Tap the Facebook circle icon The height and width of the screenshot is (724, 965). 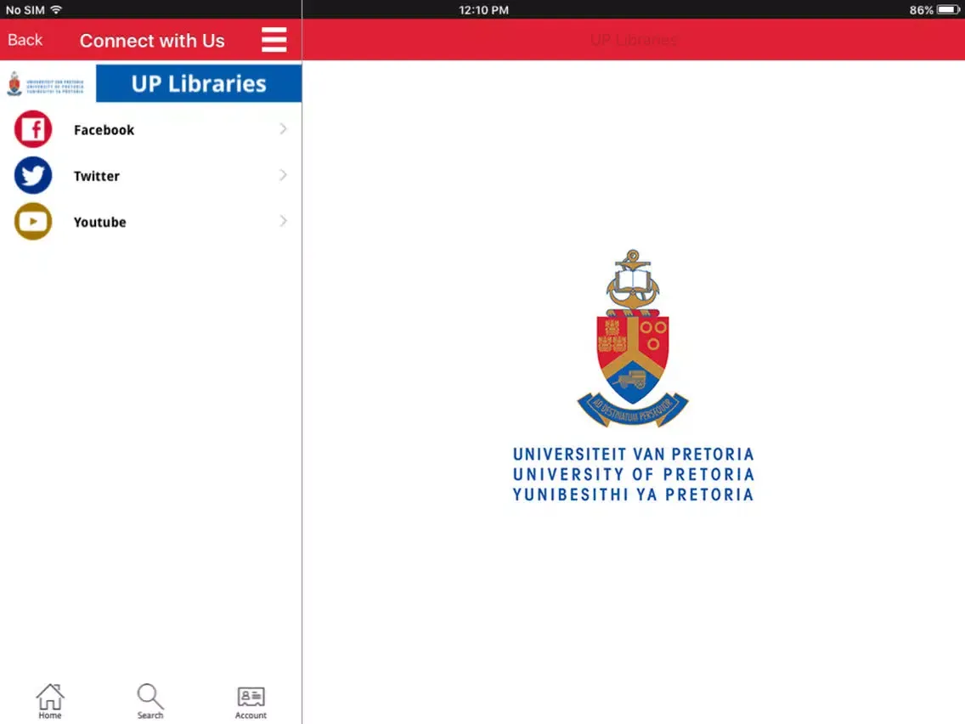click(32, 129)
